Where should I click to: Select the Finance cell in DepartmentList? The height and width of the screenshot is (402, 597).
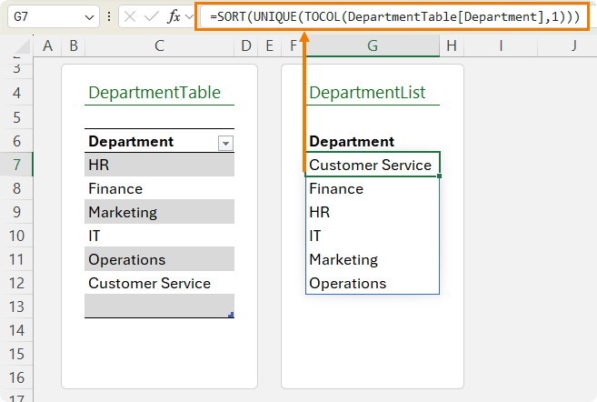(373, 188)
